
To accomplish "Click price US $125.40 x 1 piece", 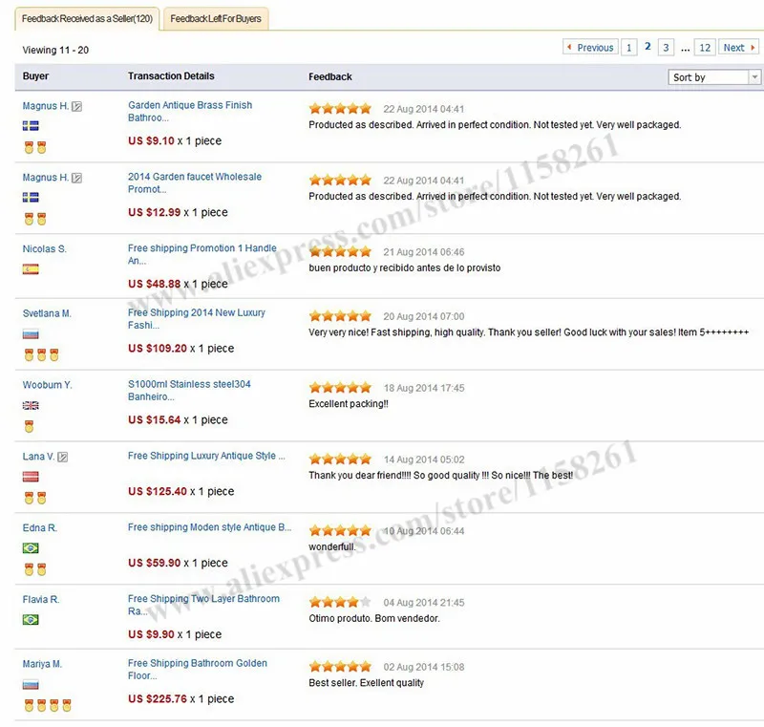I will (x=180, y=491).
